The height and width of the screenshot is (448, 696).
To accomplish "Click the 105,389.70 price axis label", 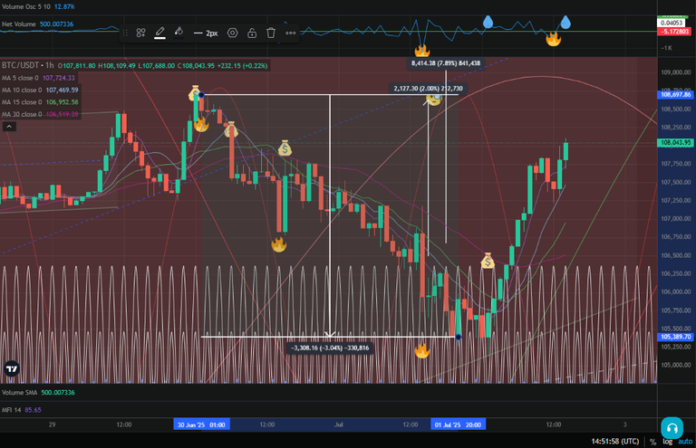I will (675, 337).
